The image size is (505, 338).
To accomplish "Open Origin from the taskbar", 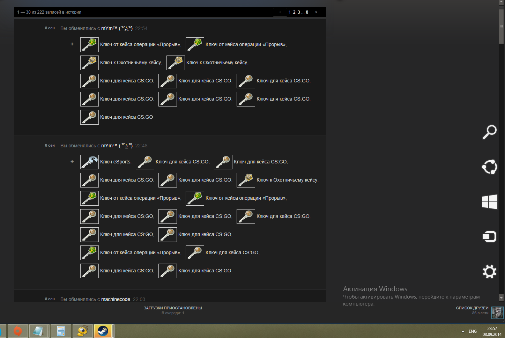I will [x=17, y=331].
